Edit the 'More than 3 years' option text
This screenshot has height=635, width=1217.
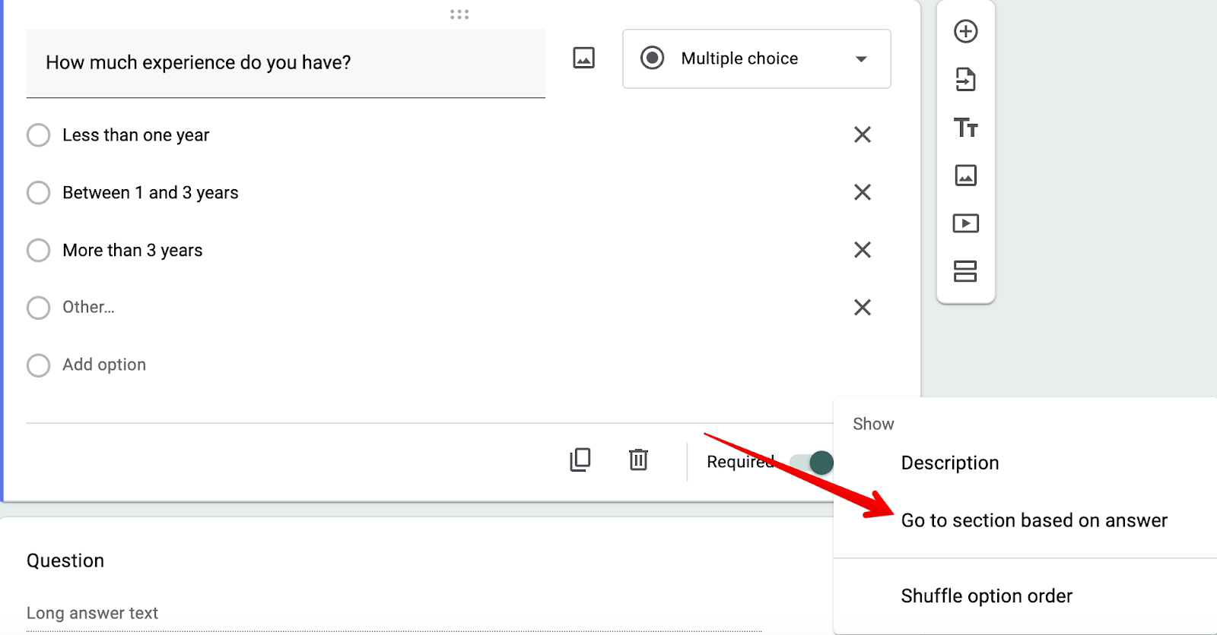[x=132, y=251]
